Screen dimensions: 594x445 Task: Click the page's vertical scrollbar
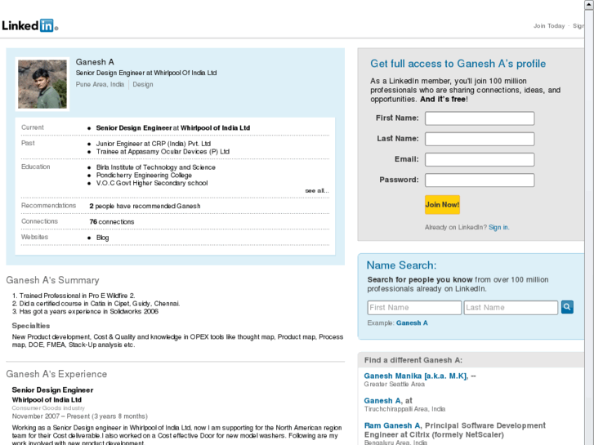(x=589, y=222)
